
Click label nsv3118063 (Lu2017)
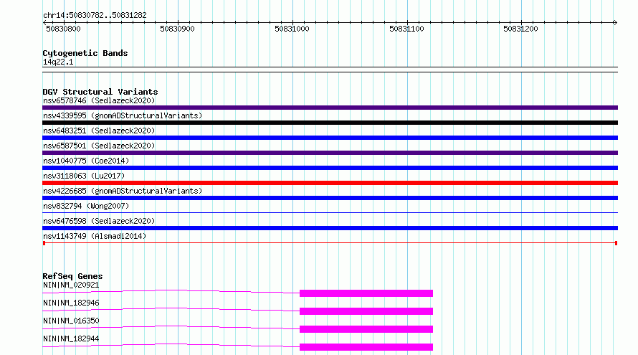[x=84, y=176]
